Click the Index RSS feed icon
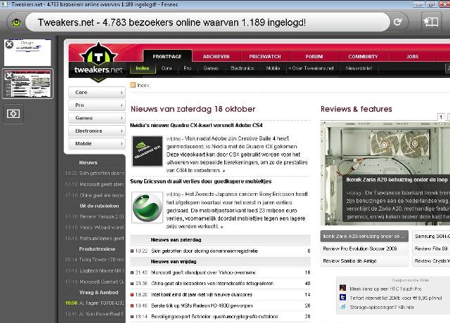 (133, 85)
